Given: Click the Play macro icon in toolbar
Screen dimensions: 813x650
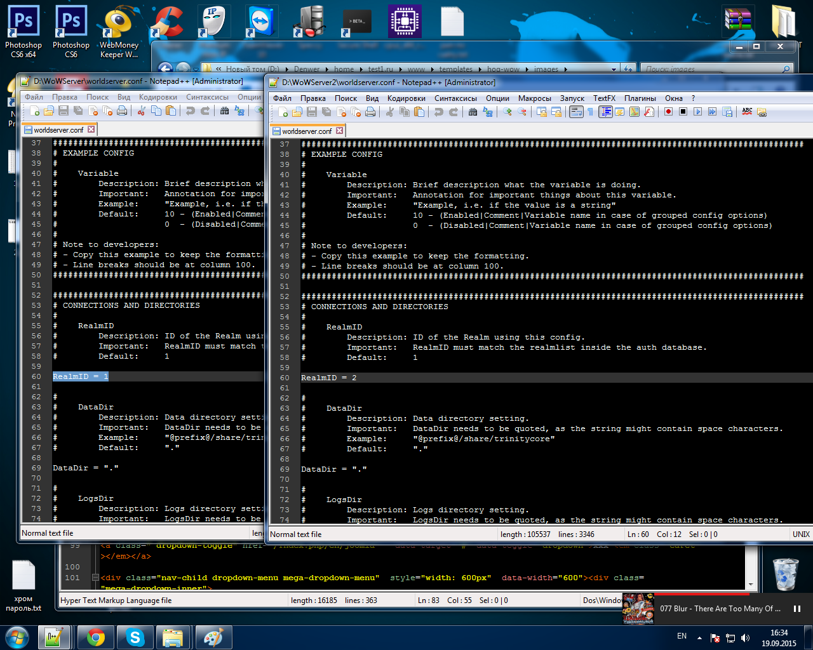Looking at the screenshot, I should [x=697, y=112].
